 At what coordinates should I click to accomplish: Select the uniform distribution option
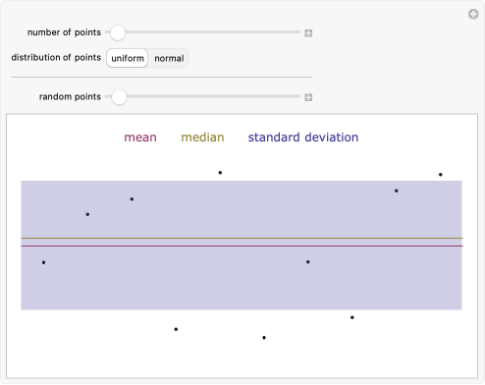click(x=128, y=58)
